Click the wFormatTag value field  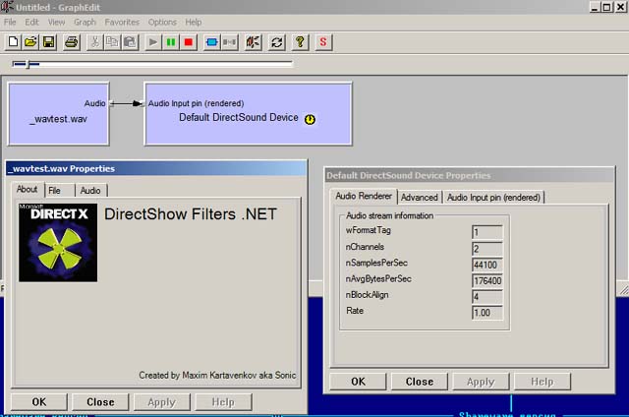click(487, 232)
